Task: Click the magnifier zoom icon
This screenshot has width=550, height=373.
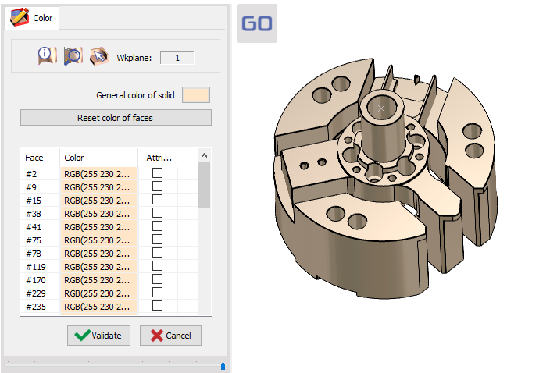Action: [73, 55]
